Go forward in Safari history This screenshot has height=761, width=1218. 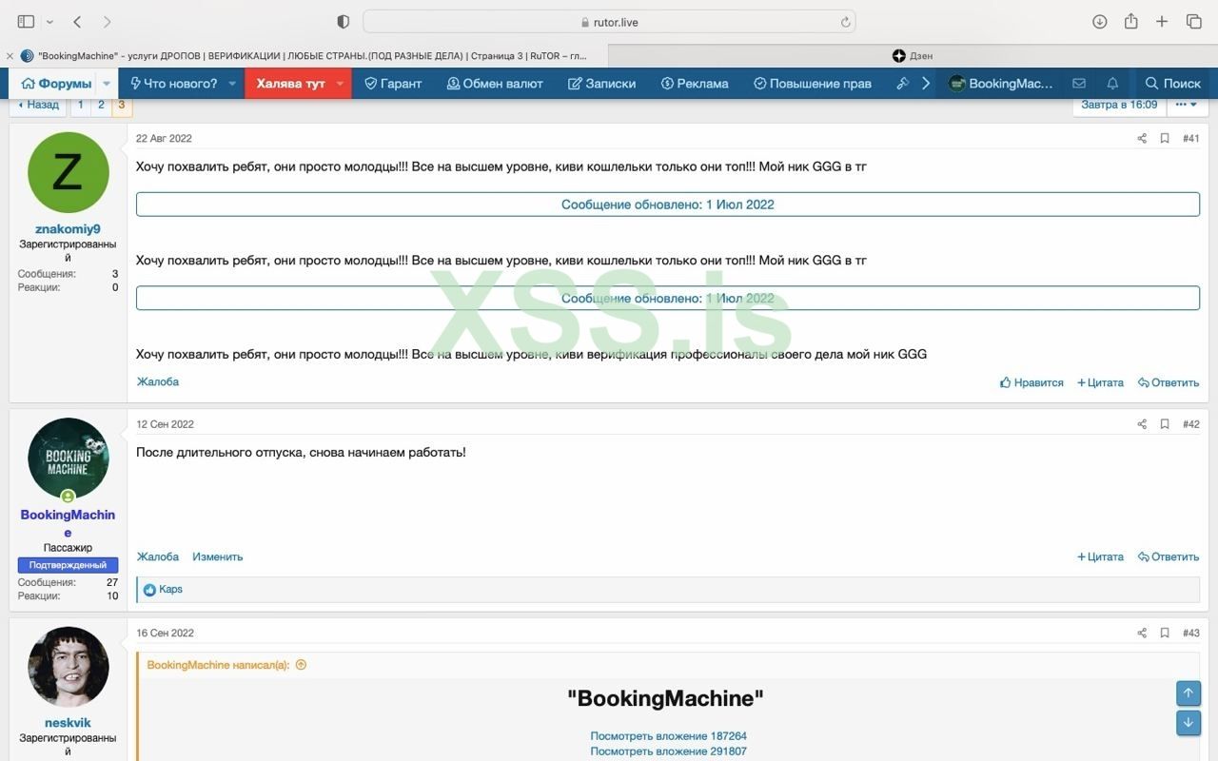tap(107, 21)
